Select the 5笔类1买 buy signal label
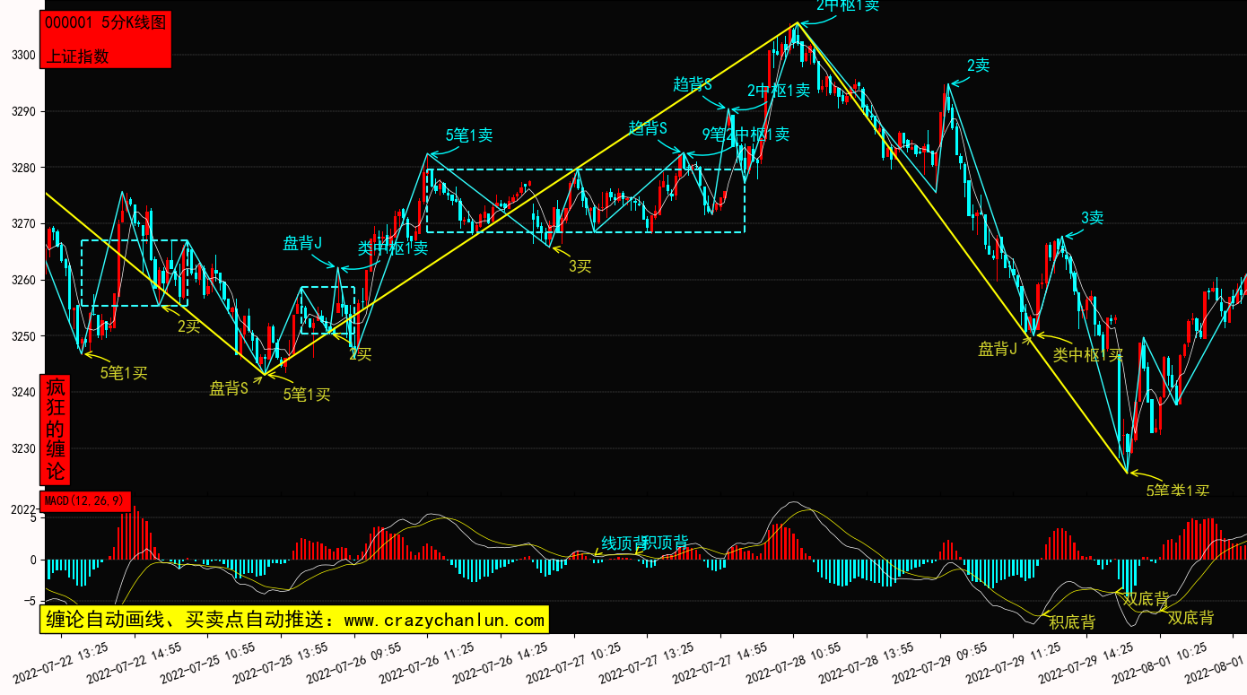This screenshot has width=1247, height=695. 1178,491
